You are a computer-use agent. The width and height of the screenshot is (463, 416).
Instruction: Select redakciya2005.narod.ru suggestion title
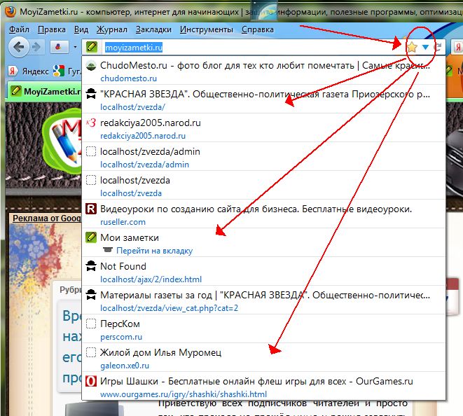pos(151,123)
